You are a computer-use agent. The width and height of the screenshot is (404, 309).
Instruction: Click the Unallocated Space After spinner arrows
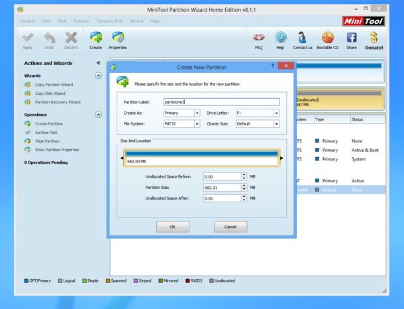[x=244, y=198]
